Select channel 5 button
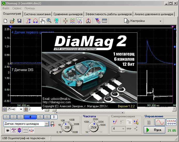Image resolution: width=179 pixels, height=142 pixels. pyautogui.click(x=40, y=117)
